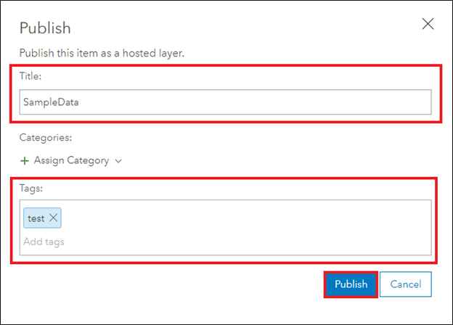Open the Assign Category dropdown
Viewport: 453px width, 325px height.
coord(71,160)
